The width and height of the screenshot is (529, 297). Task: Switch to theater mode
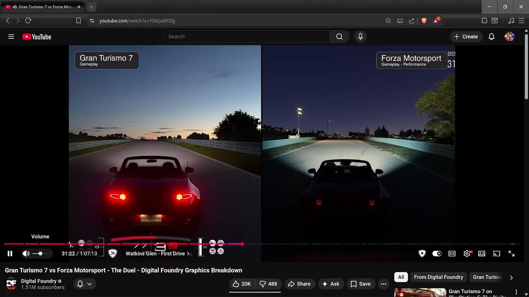pyautogui.click(x=482, y=254)
